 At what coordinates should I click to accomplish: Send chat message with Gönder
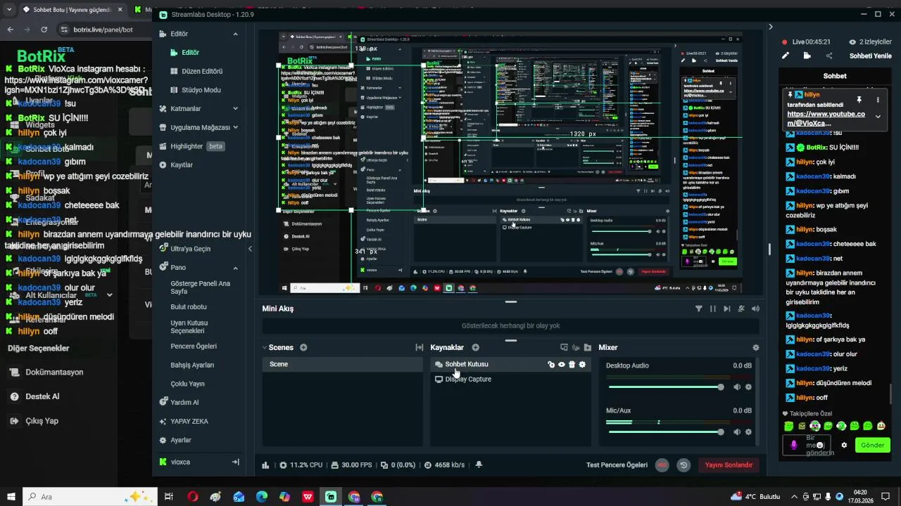pyautogui.click(x=872, y=445)
